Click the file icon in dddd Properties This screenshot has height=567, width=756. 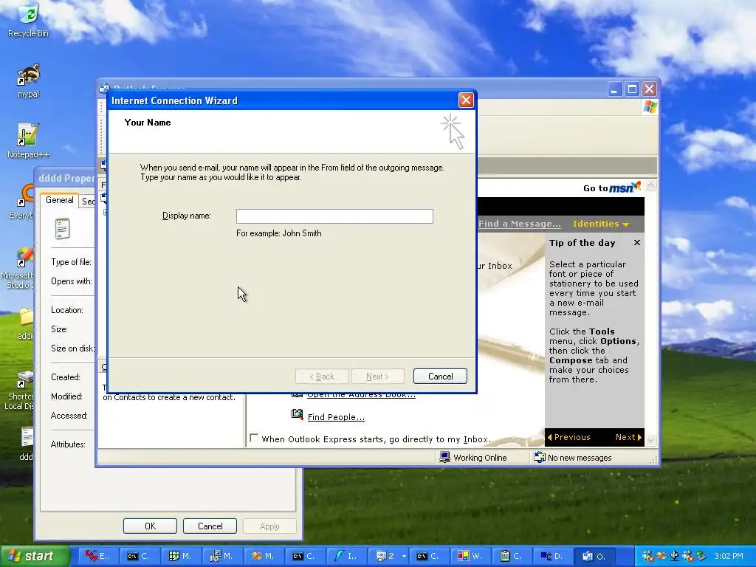[62, 229]
